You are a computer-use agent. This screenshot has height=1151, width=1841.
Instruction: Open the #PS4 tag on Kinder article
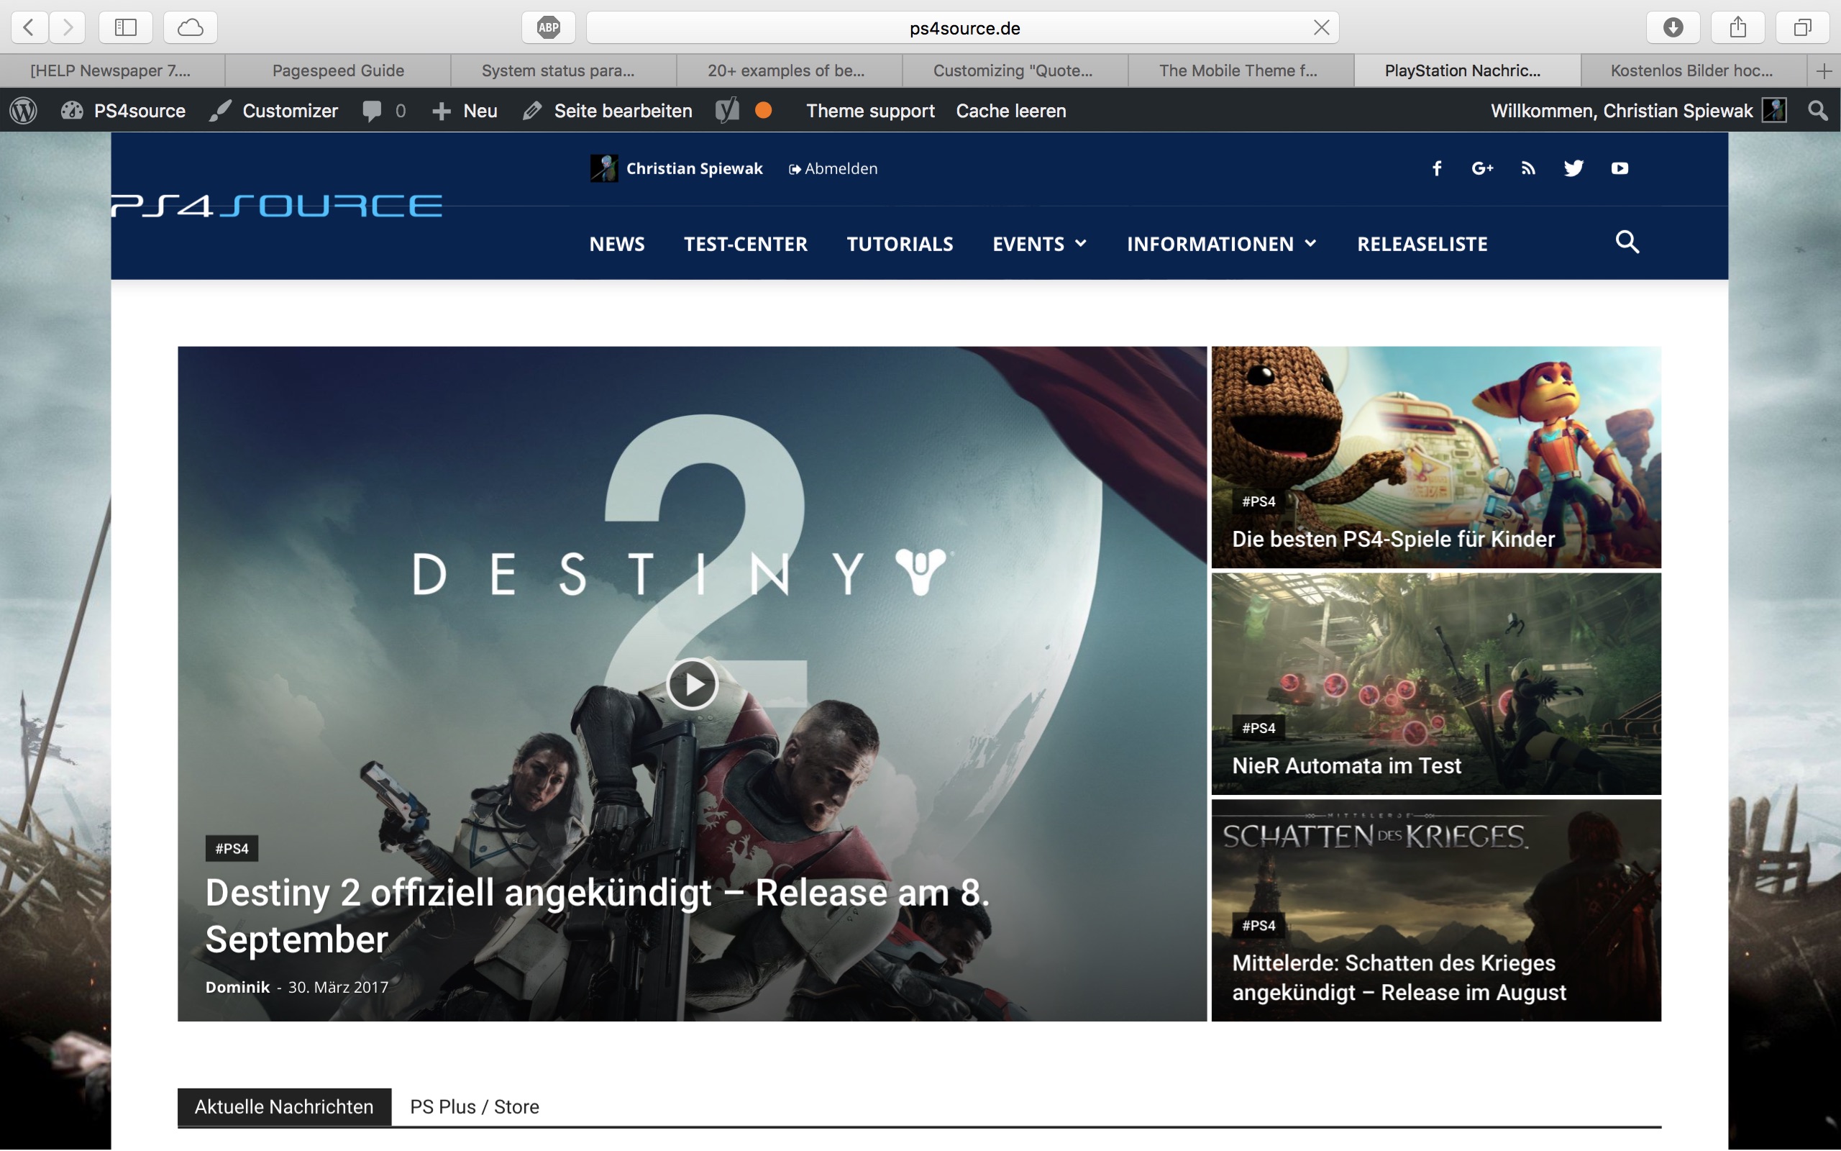(1258, 501)
